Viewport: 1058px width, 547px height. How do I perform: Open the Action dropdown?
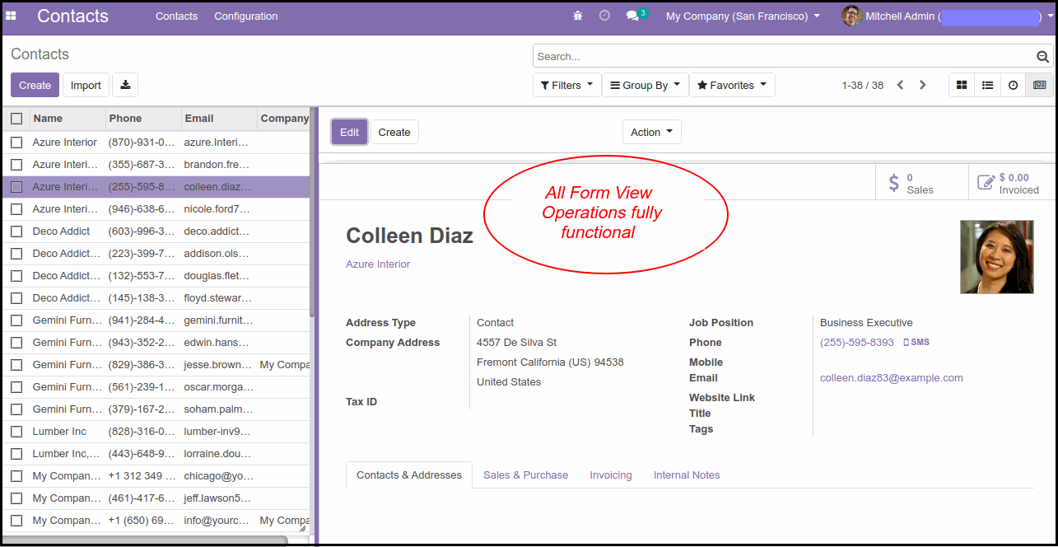tap(651, 132)
